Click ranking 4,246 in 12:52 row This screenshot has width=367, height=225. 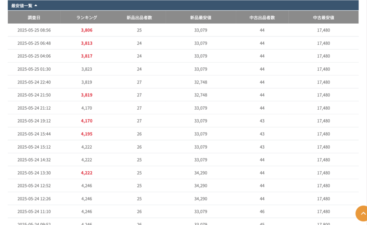(x=87, y=186)
